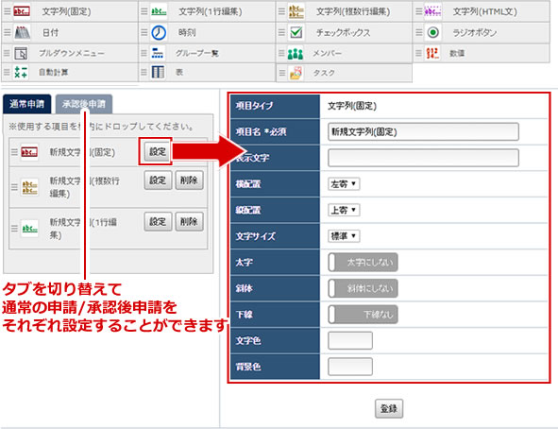Click the 登録 register button

pyautogui.click(x=389, y=408)
